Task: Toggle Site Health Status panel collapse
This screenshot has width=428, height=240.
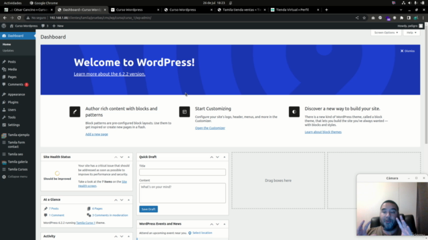Action: tap(128, 157)
